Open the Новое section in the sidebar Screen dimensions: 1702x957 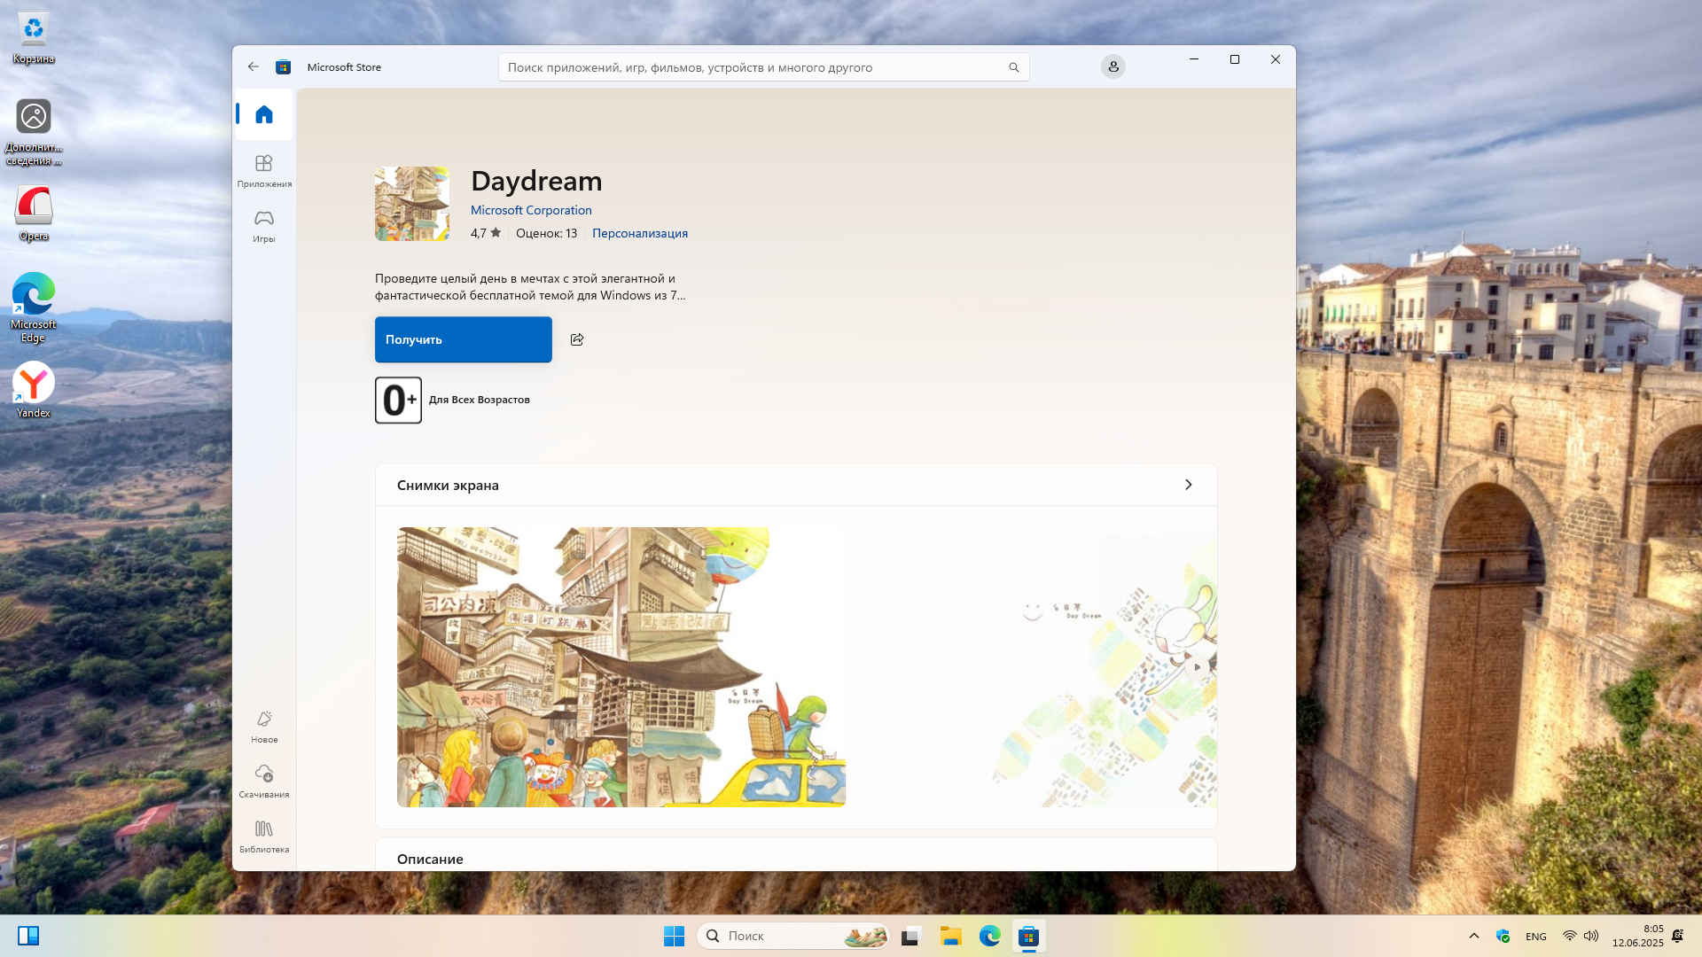[263, 726]
